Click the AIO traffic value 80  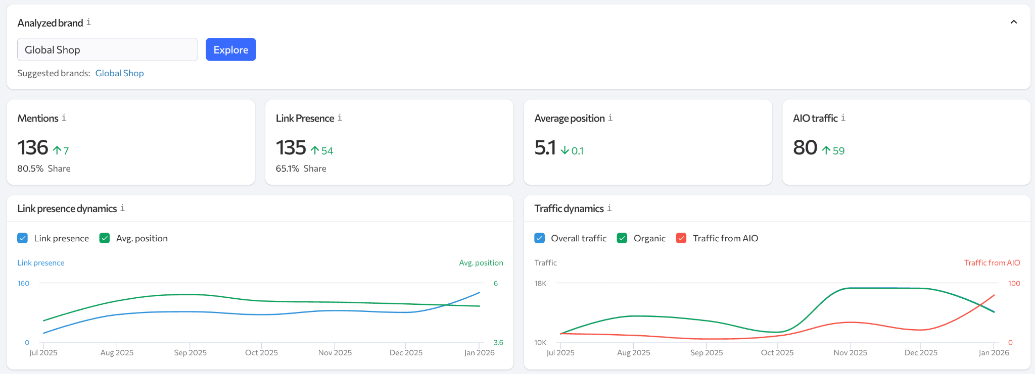point(805,148)
